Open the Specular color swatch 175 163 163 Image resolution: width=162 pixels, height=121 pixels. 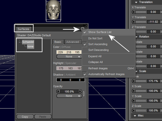(69, 68)
